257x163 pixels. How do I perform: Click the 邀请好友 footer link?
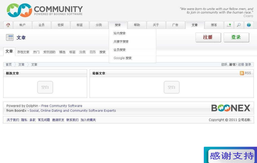(58, 120)
